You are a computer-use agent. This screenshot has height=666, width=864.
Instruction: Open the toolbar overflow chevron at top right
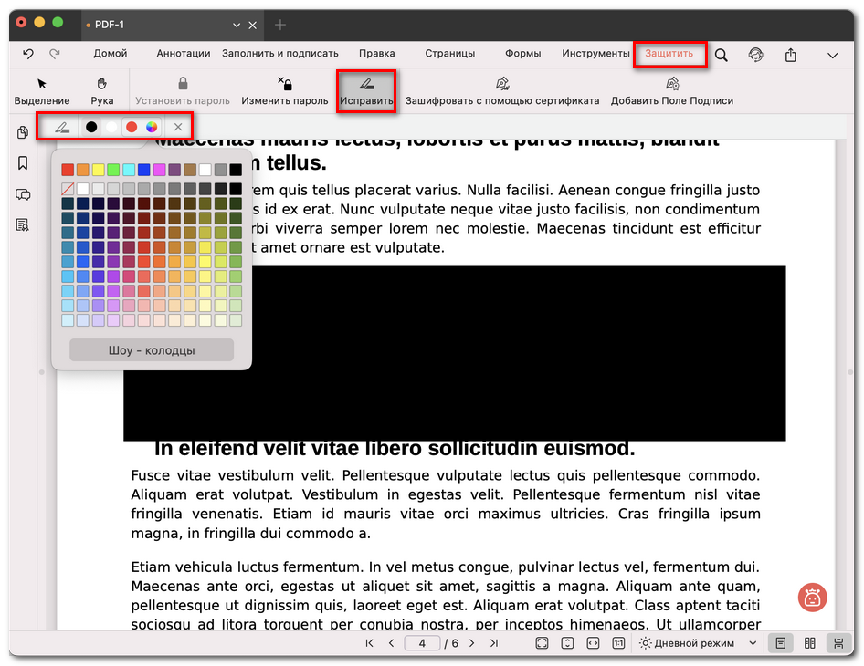833,54
